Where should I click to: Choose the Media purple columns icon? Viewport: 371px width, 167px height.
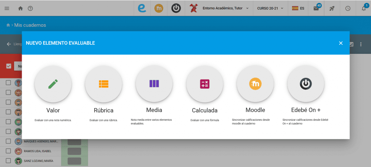(154, 84)
